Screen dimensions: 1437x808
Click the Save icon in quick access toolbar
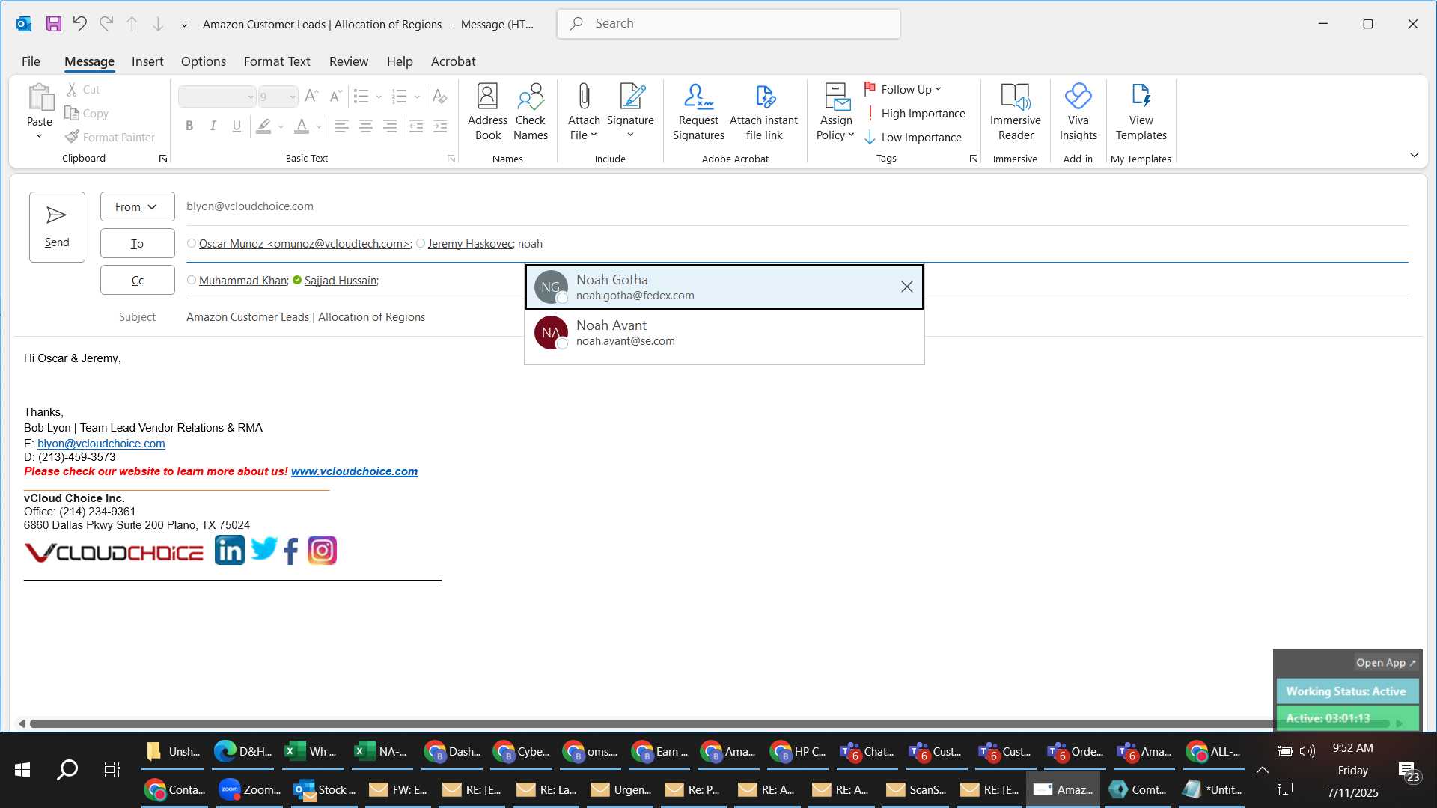[x=53, y=24]
